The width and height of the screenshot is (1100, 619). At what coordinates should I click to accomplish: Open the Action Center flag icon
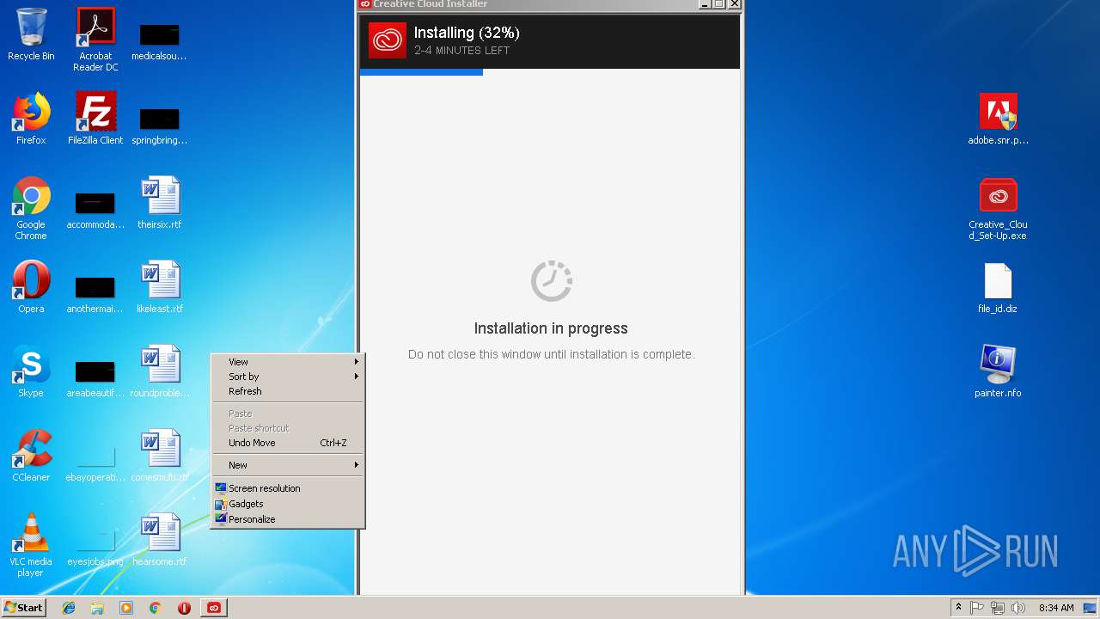(977, 608)
